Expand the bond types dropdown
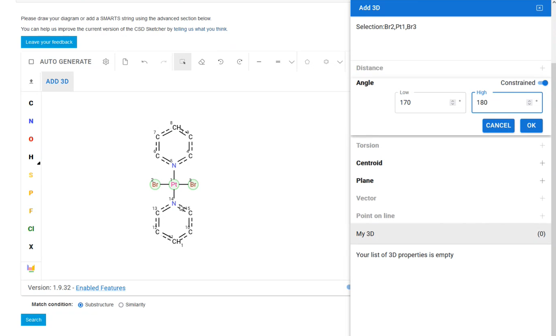 (292, 62)
